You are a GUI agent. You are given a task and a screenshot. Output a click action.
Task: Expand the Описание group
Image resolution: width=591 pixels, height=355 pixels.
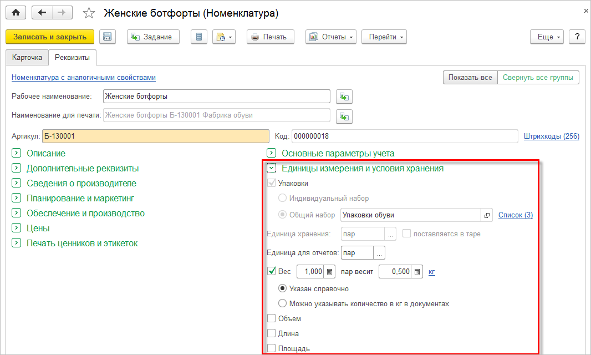click(x=16, y=153)
